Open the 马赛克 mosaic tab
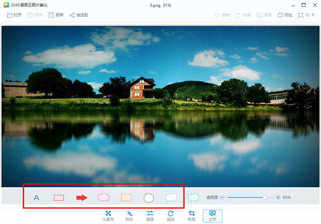The image size is (321, 224). coord(108,215)
